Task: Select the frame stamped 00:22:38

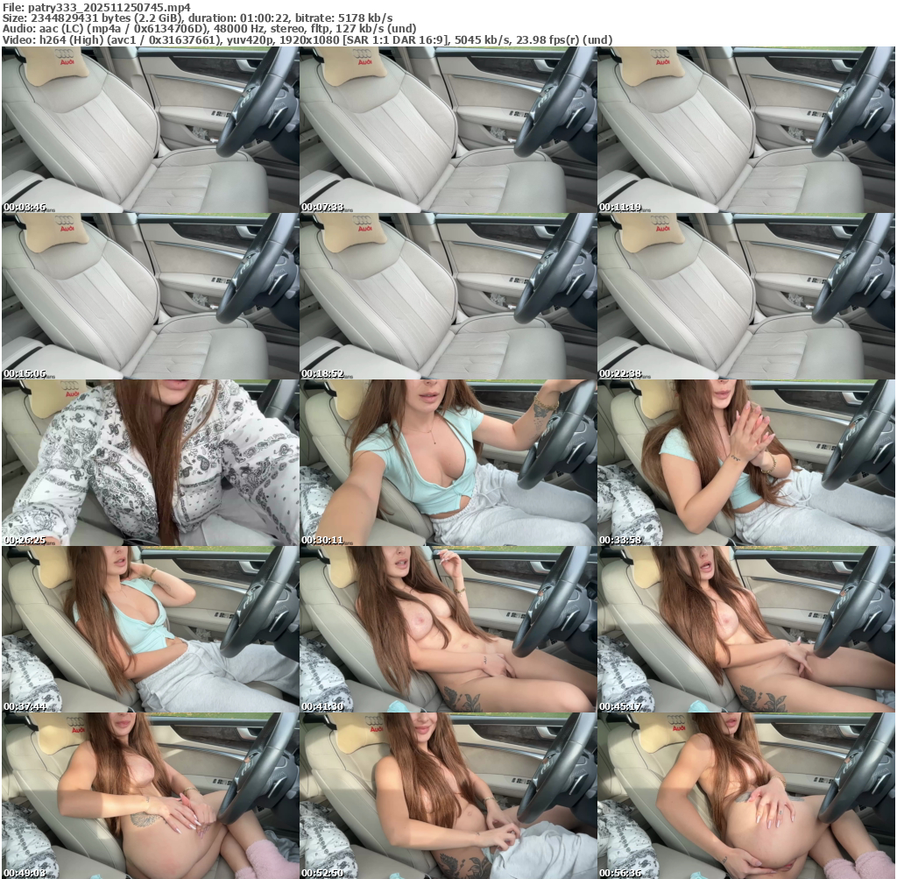Action: click(x=746, y=296)
